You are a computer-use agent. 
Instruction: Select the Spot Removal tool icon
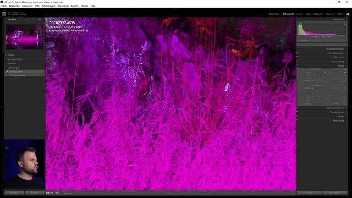[x=321, y=45]
